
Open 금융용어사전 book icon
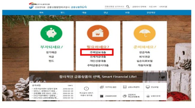102,96
